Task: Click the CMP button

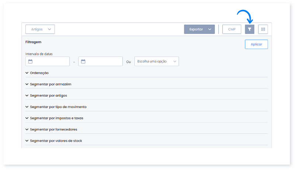Action: (232, 30)
